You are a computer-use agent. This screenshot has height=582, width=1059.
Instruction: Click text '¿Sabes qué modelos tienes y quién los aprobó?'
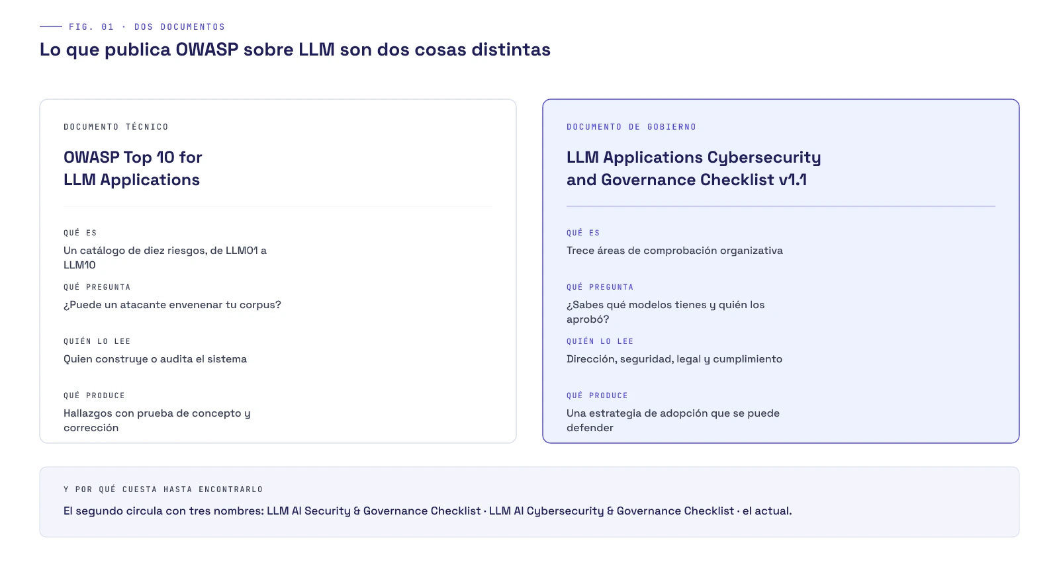665,312
